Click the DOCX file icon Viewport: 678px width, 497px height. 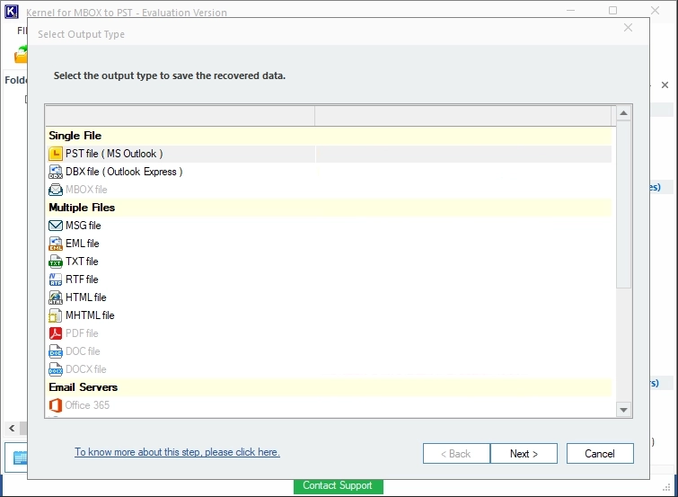pyautogui.click(x=56, y=369)
